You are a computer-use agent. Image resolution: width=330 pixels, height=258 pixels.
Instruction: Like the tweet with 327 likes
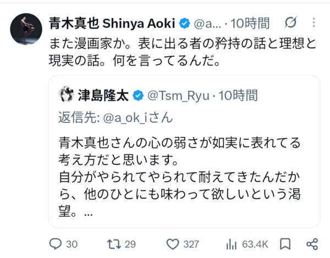tap(173, 244)
